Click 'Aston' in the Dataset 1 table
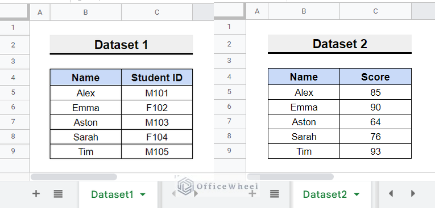 click(x=85, y=122)
